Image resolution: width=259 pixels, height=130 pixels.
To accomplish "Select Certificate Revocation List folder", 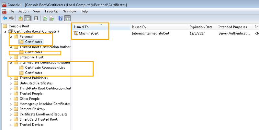I will (x=45, y=68).
